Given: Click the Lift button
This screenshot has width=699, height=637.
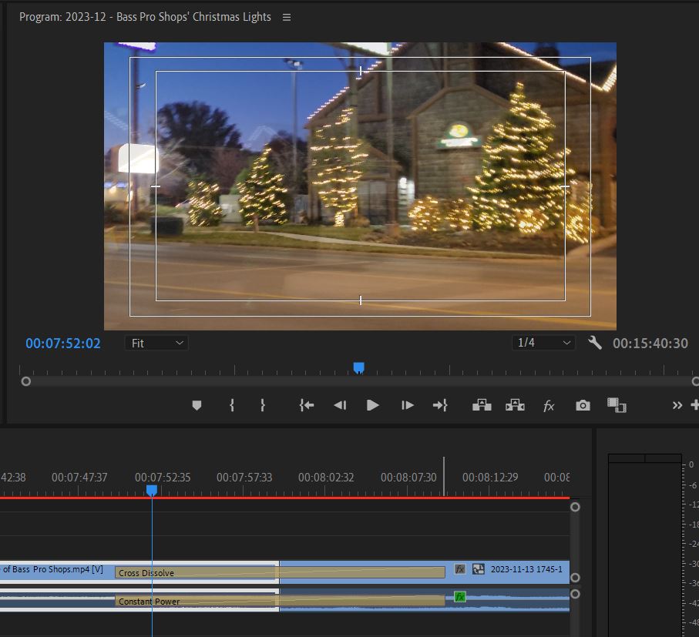Looking at the screenshot, I should 482,405.
